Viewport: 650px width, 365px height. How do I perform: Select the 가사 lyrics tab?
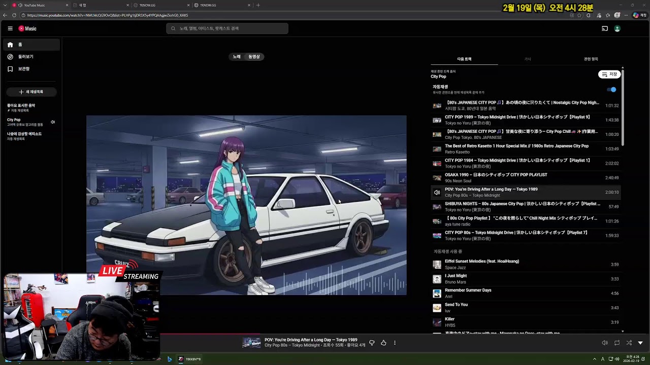pyautogui.click(x=528, y=59)
